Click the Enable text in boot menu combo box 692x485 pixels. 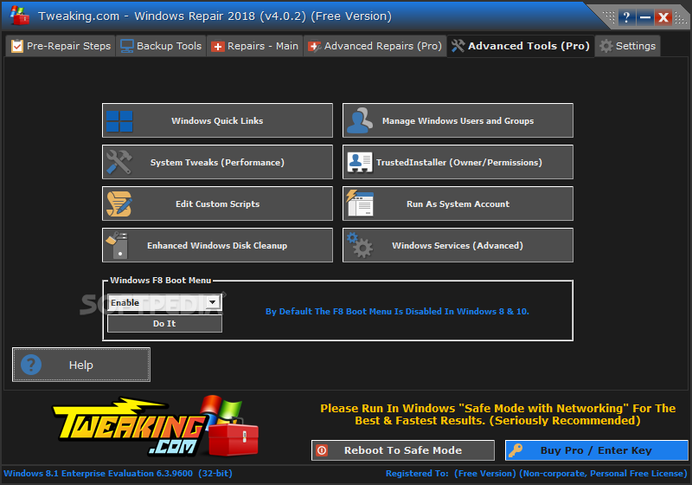tap(125, 302)
